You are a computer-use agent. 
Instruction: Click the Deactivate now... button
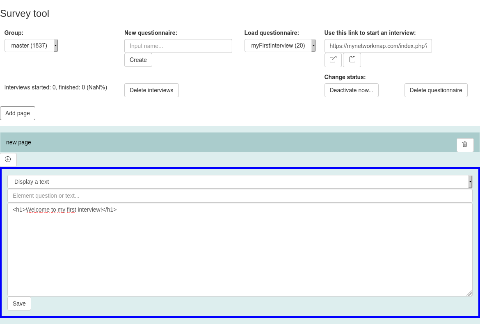click(352, 90)
